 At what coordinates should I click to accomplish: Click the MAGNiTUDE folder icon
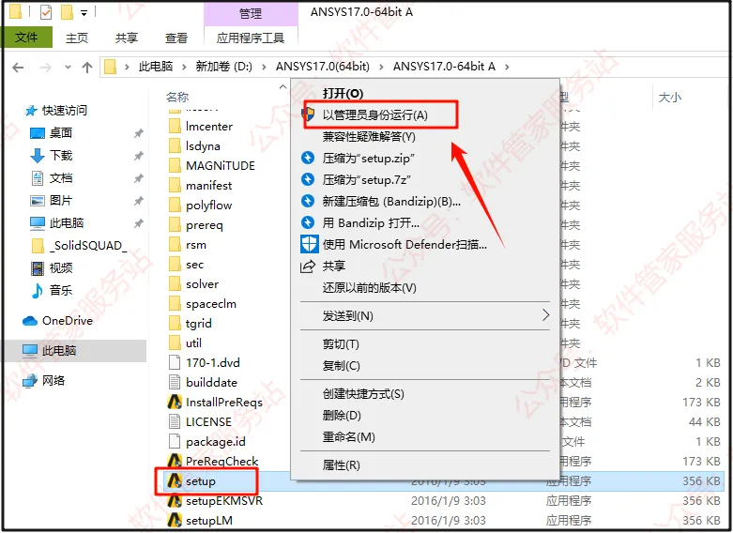click(175, 165)
